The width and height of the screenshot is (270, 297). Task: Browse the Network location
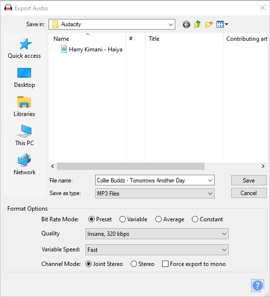tap(24, 164)
